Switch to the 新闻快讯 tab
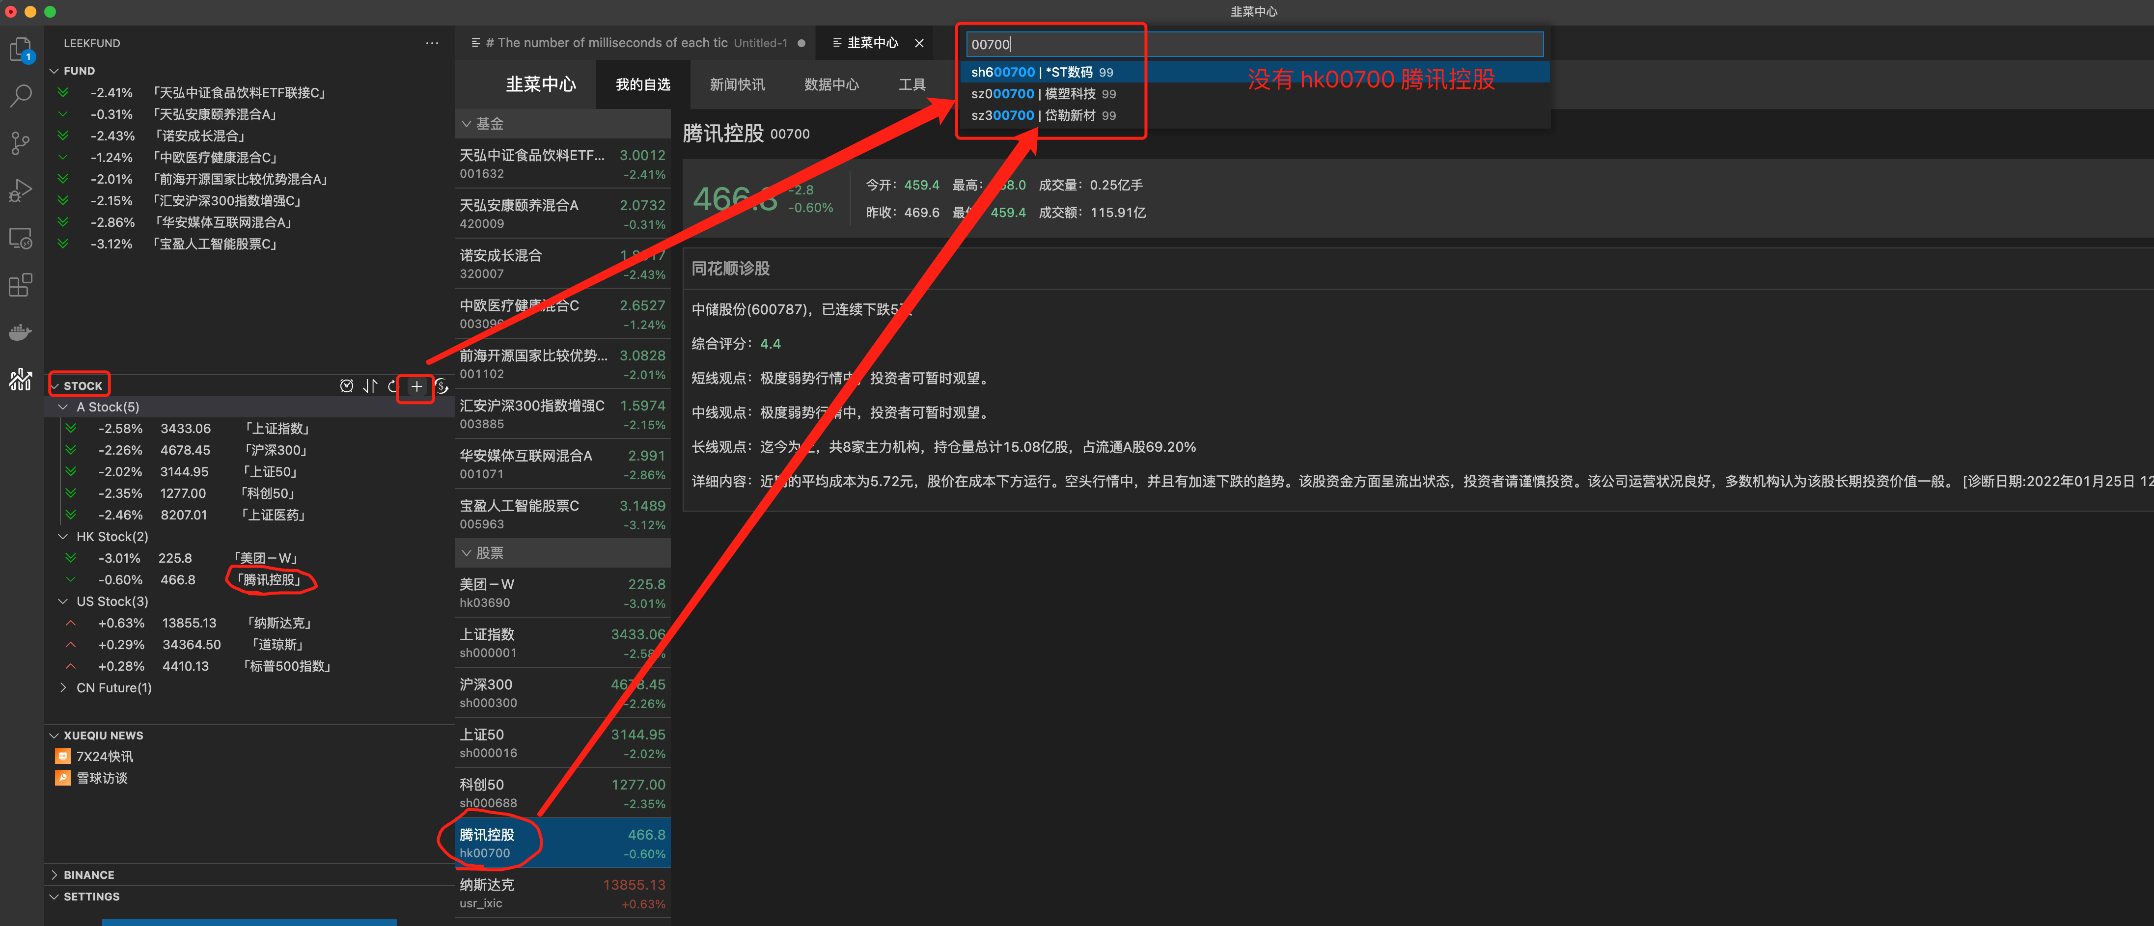 click(737, 83)
